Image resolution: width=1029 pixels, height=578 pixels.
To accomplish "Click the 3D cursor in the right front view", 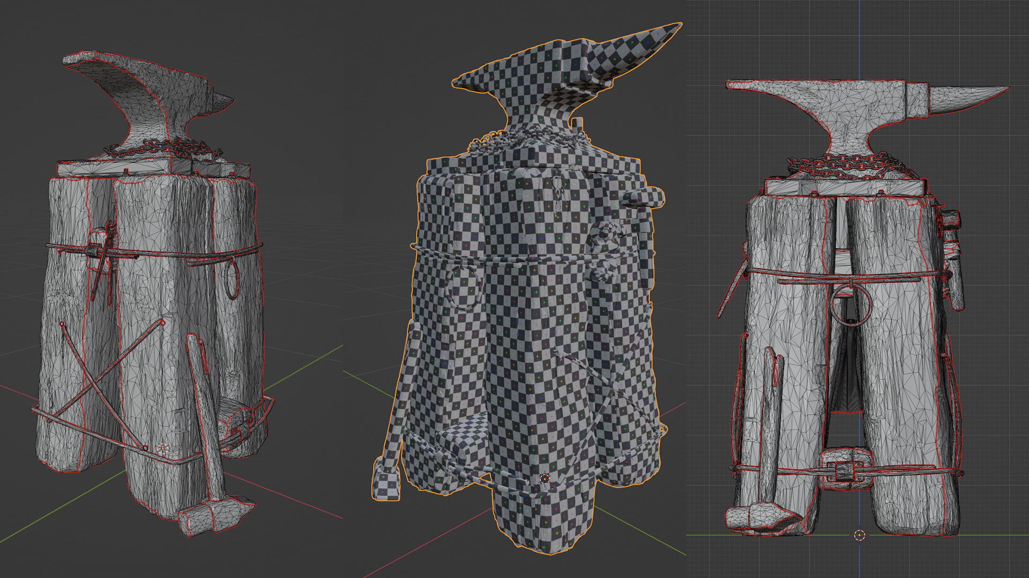I will [x=859, y=535].
